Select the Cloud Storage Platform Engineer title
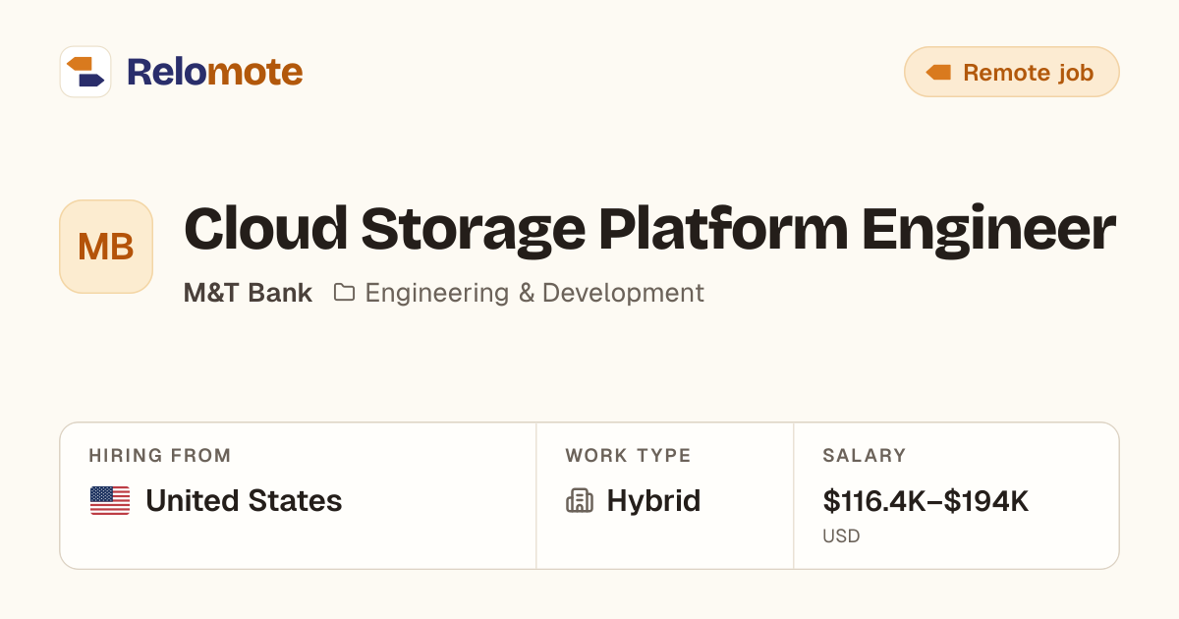 click(x=649, y=228)
